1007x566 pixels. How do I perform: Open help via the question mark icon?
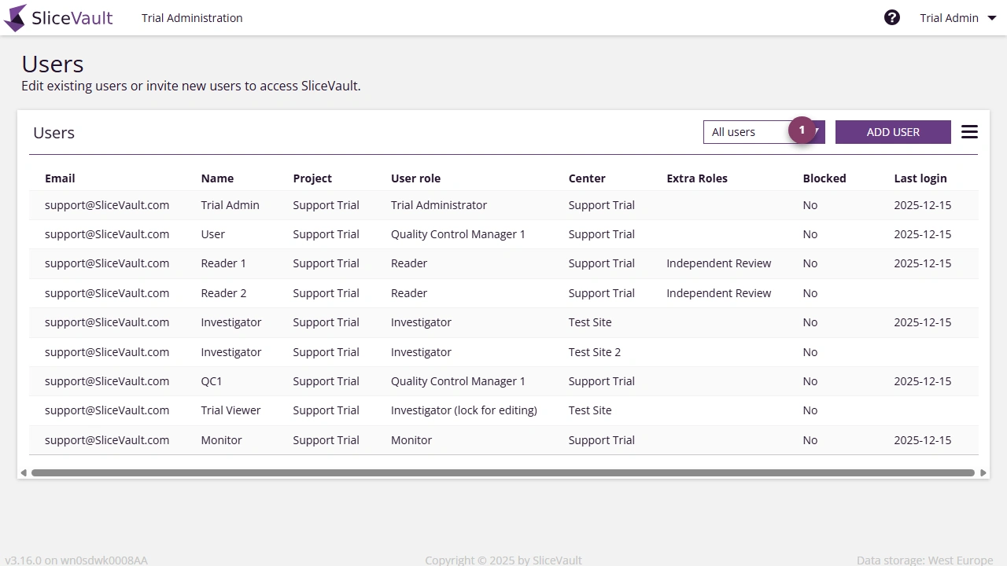[x=892, y=17]
